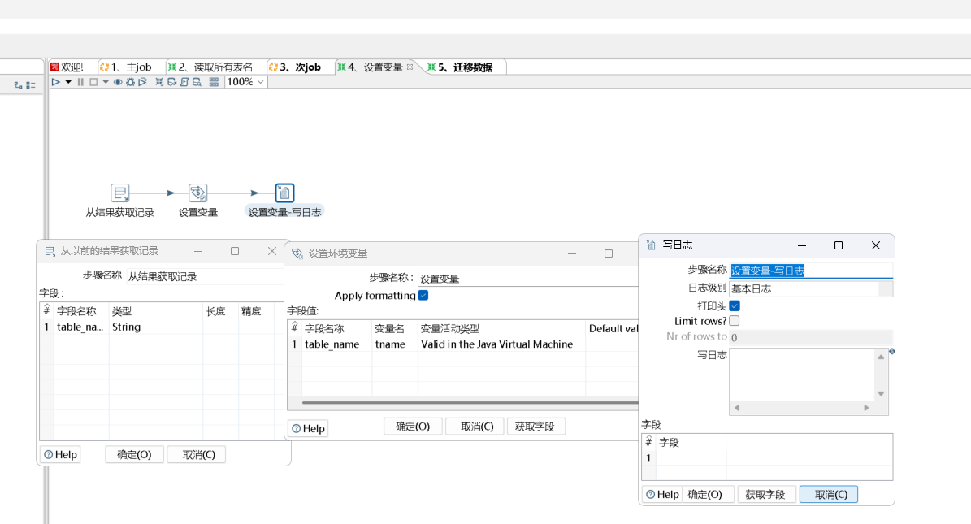Click inside the 写日志 message text area
The image size is (971, 524).
(x=802, y=375)
